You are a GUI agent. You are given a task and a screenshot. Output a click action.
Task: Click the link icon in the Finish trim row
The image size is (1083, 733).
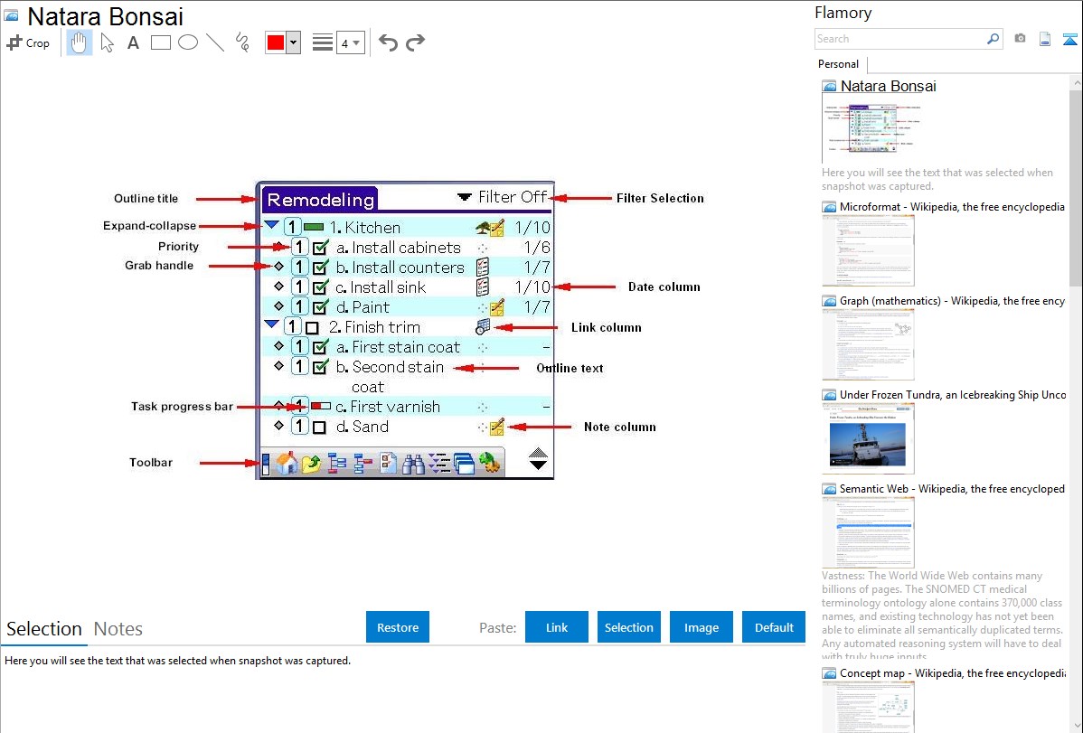tap(483, 327)
